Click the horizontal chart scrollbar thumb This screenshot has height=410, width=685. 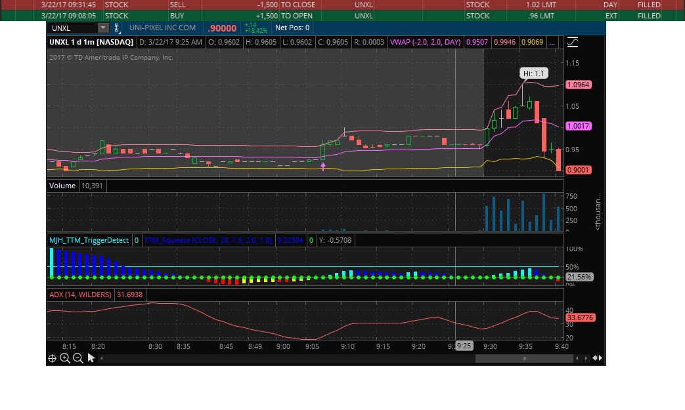[523, 358]
